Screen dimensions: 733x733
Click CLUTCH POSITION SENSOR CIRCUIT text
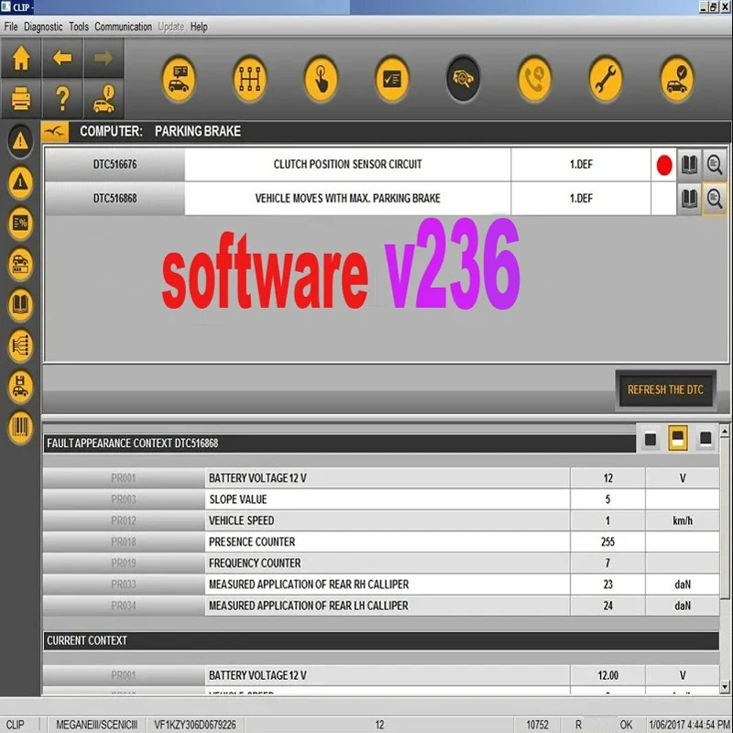click(347, 165)
